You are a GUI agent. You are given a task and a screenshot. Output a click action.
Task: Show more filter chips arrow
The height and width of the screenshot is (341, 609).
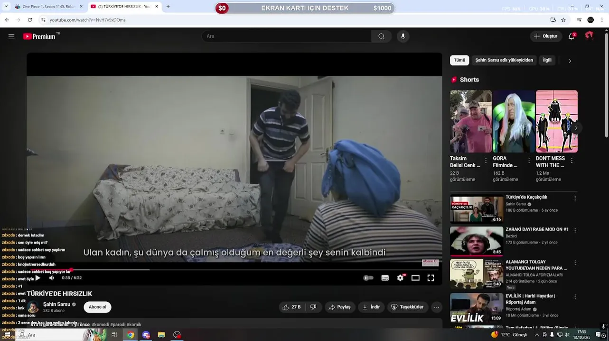coord(570,61)
